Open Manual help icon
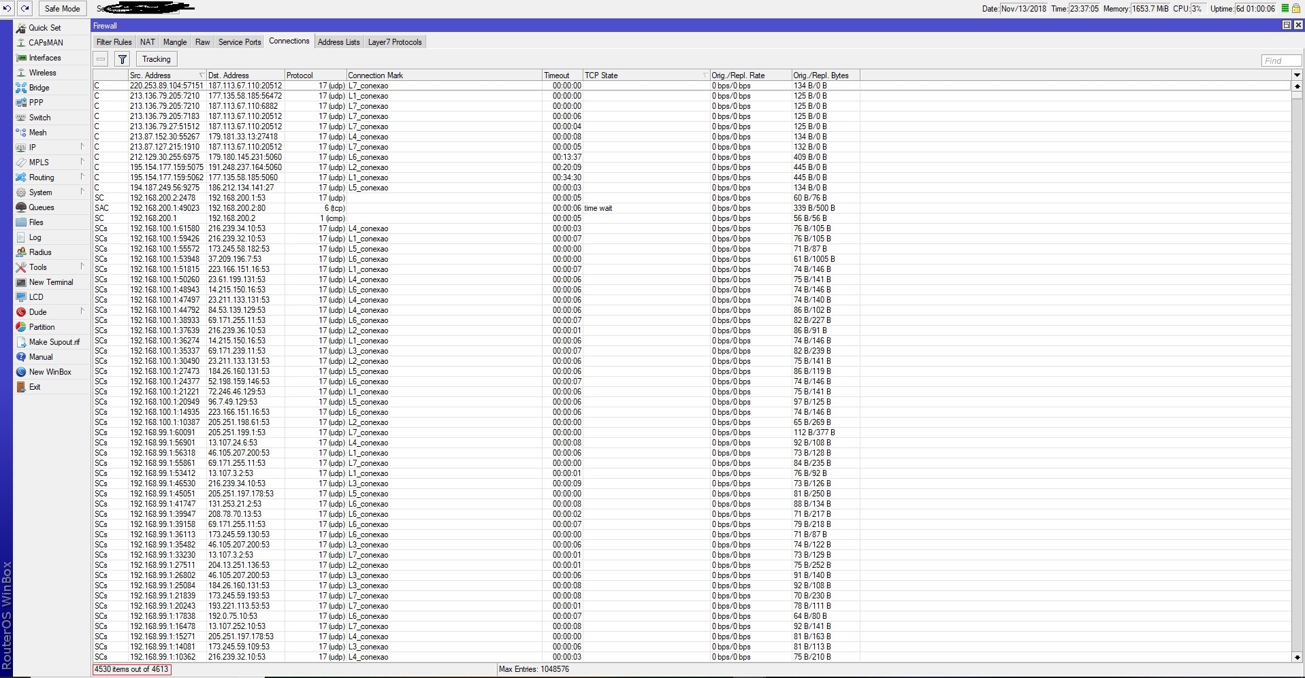Image resolution: width=1305 pixels, height=678 pixels. tap(21, 357)
